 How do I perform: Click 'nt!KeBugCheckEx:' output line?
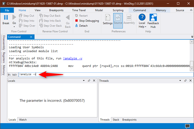point(23,62)
